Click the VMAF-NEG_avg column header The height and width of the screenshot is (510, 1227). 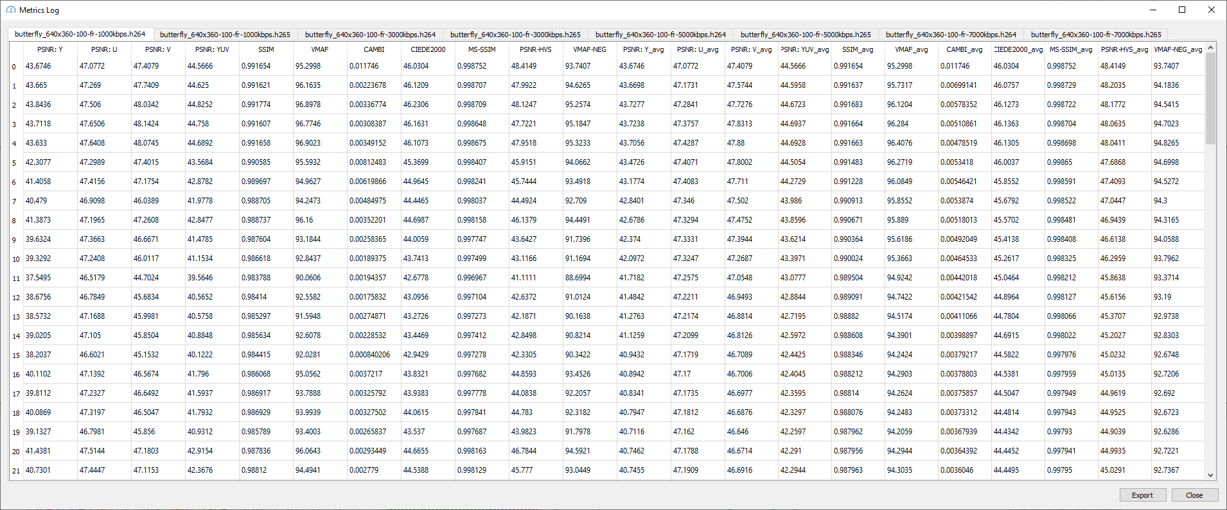pyautogui.click(x=1178, y=49)
